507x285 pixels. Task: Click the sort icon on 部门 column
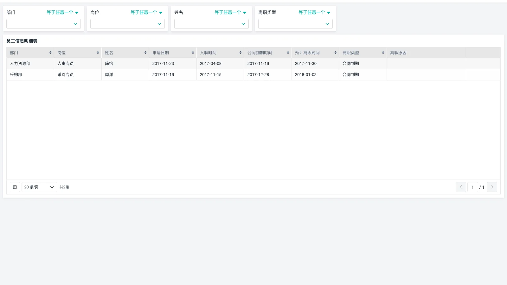(50, 53)
